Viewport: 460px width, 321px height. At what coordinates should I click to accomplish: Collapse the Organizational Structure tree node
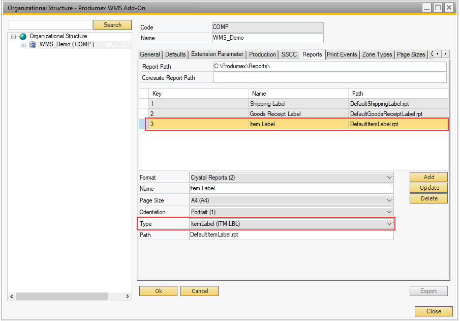14,37
